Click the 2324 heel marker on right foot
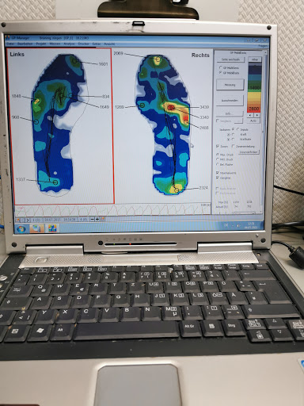The image size is (304, 406). 177,190
